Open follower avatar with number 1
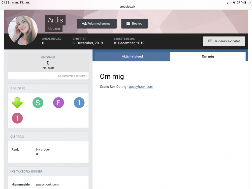This screenshot has height=189, width=252. 79,103
